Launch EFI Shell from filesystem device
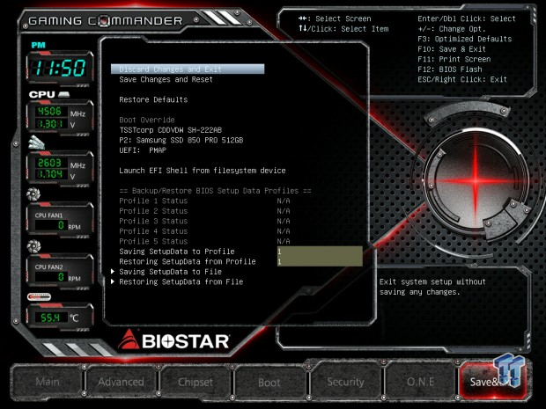Screen dimensions: 546x409 point(203,171)
